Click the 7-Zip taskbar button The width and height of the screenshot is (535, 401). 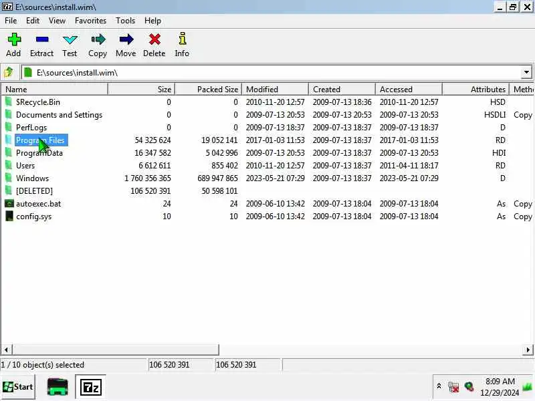(x=90, y=387)
